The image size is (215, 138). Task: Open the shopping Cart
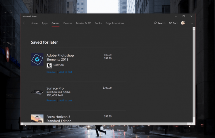tap(173, 23)
